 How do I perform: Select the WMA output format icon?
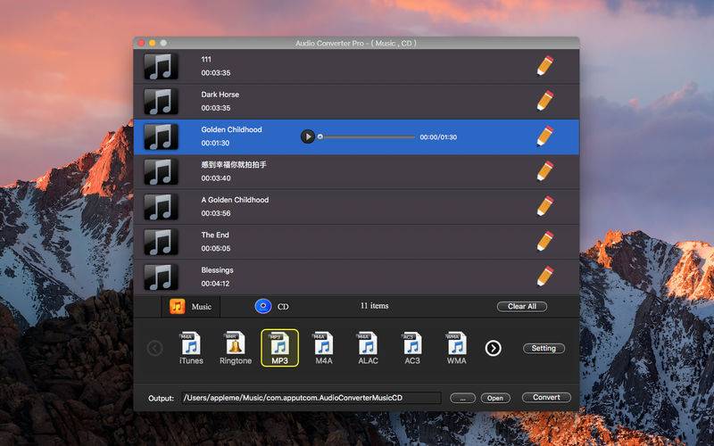click(456, 348)
